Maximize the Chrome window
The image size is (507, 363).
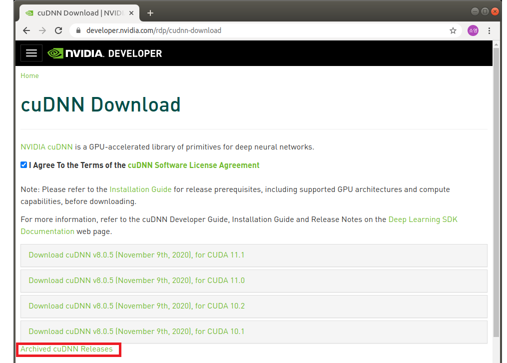pos(485,11)
